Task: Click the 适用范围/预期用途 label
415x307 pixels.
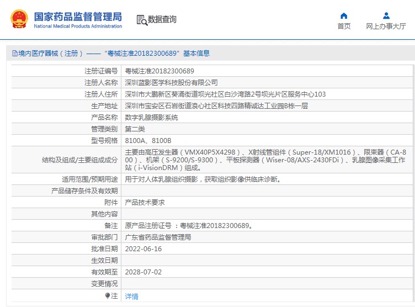Action: 90,179
